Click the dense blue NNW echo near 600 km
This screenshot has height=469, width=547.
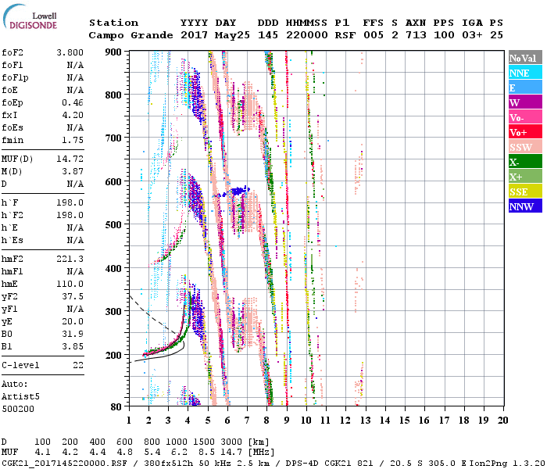238,191
